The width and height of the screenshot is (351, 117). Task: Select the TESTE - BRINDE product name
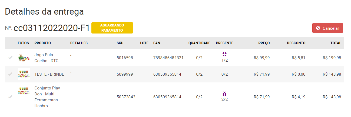point(49,74)
